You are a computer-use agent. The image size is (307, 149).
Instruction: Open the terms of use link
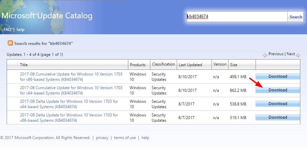click(x=125, y=138)
